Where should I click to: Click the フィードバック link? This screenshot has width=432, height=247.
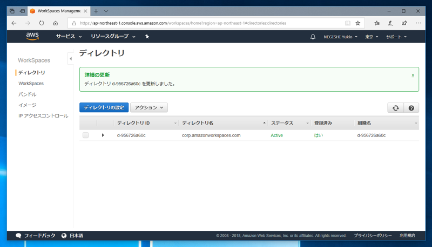click(x=39, y=236)
